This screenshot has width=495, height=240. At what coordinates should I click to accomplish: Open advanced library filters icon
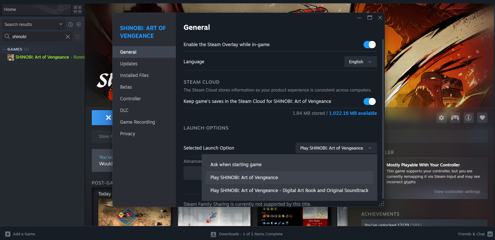tap(77, 37)
